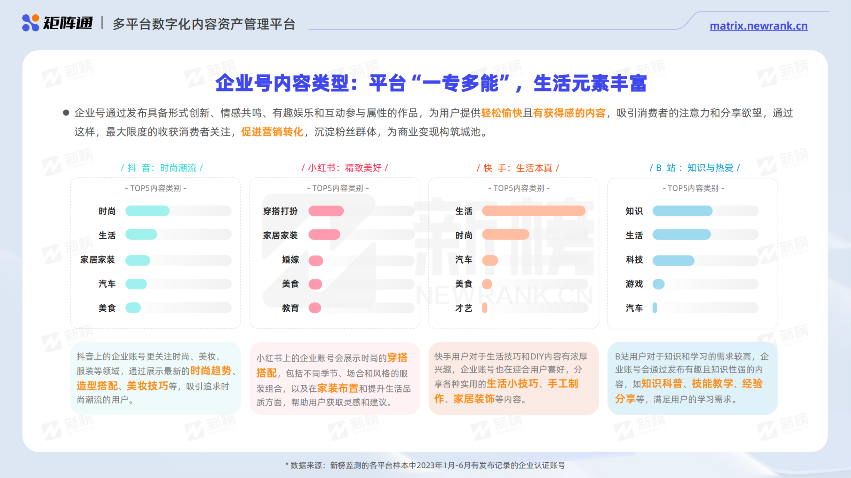Click the 婚嫁 category label
This screenshot has width=851, height=478.
(290, 260)
